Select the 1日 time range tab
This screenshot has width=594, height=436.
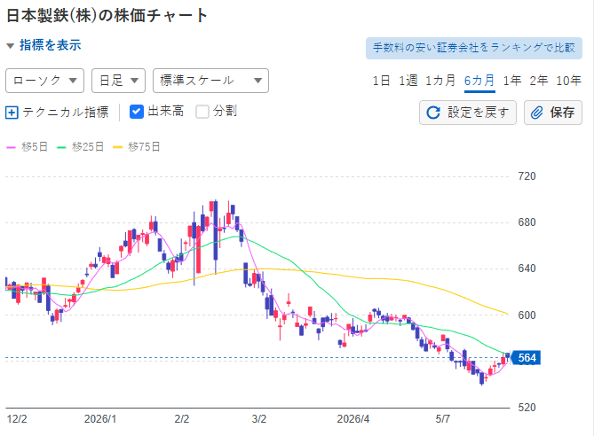(381, 81)
